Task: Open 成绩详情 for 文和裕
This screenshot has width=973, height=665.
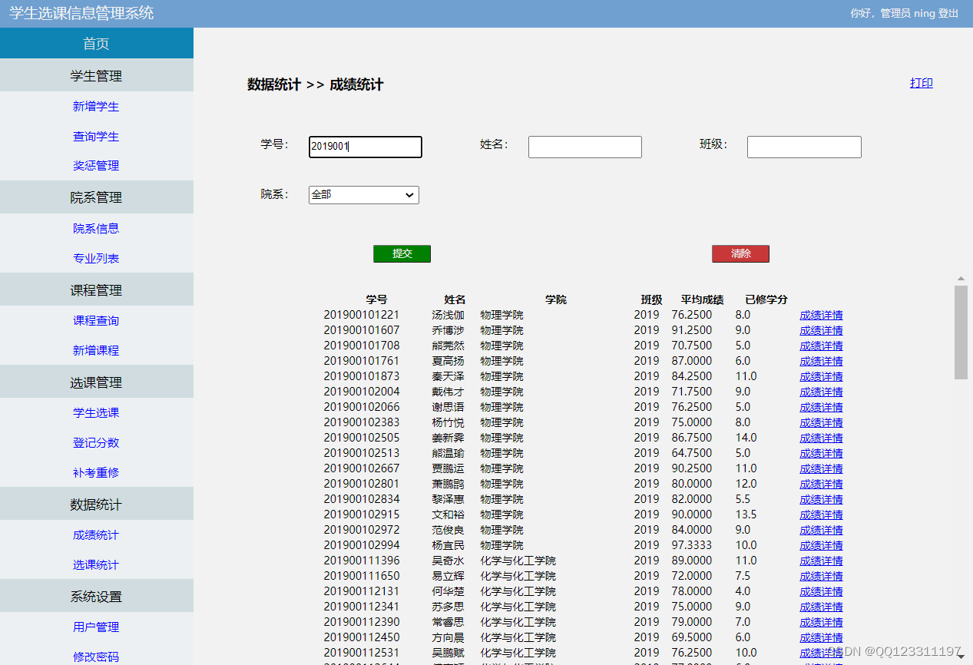Action: (x=821, y=514)
